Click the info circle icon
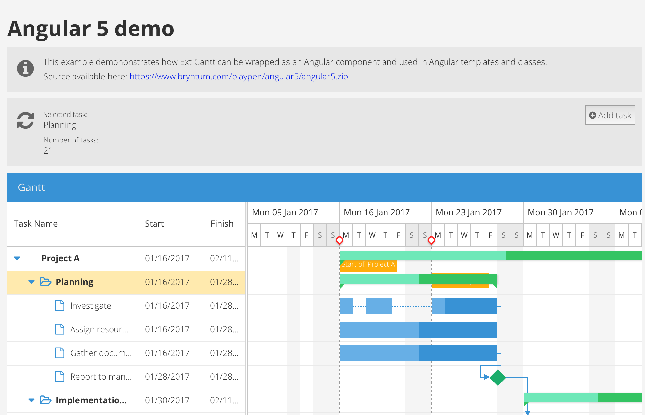The height and width of the screenshot is (415, 645). click(x=26, y=68)
